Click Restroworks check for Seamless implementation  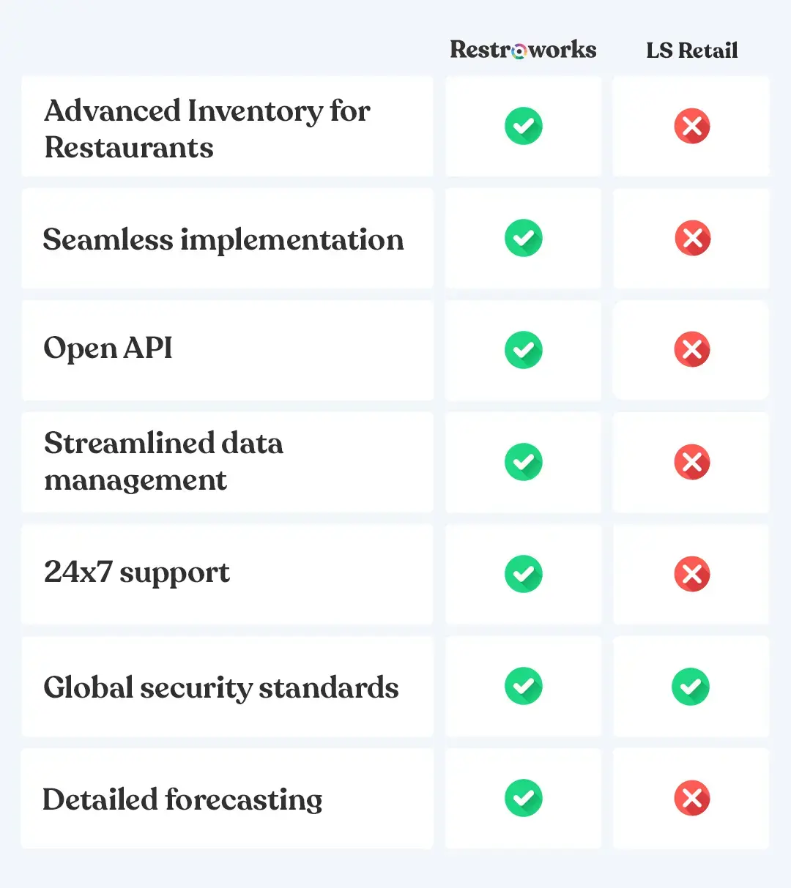pyautogui.click(x=523, y=238)
